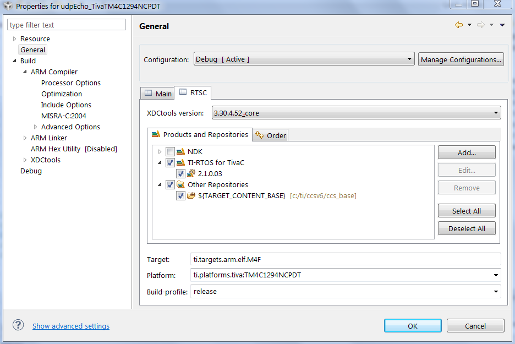Uncheck the TI-RTOS for TivaC checkbox
The height and width of the screenshot is (344, 515).
(170, 162)
